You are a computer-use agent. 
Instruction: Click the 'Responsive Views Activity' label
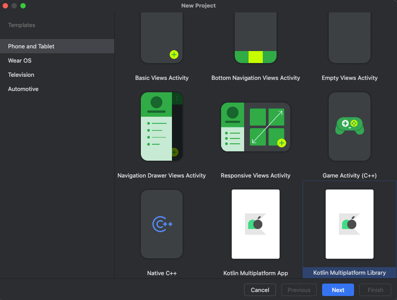pyautogui.click(x=256, y=175)
